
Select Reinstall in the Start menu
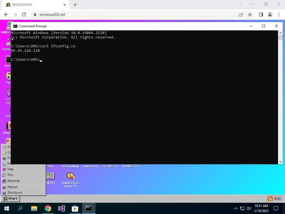click(23, 181)
